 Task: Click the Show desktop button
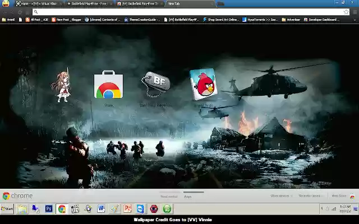click(x=356, y=209)
